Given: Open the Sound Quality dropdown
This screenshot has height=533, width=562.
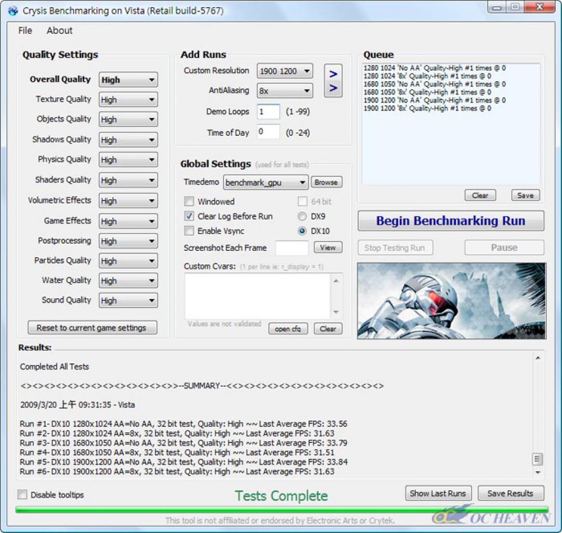Looking at the screenshot, I should pyautogui.click(x=128, y=300).
